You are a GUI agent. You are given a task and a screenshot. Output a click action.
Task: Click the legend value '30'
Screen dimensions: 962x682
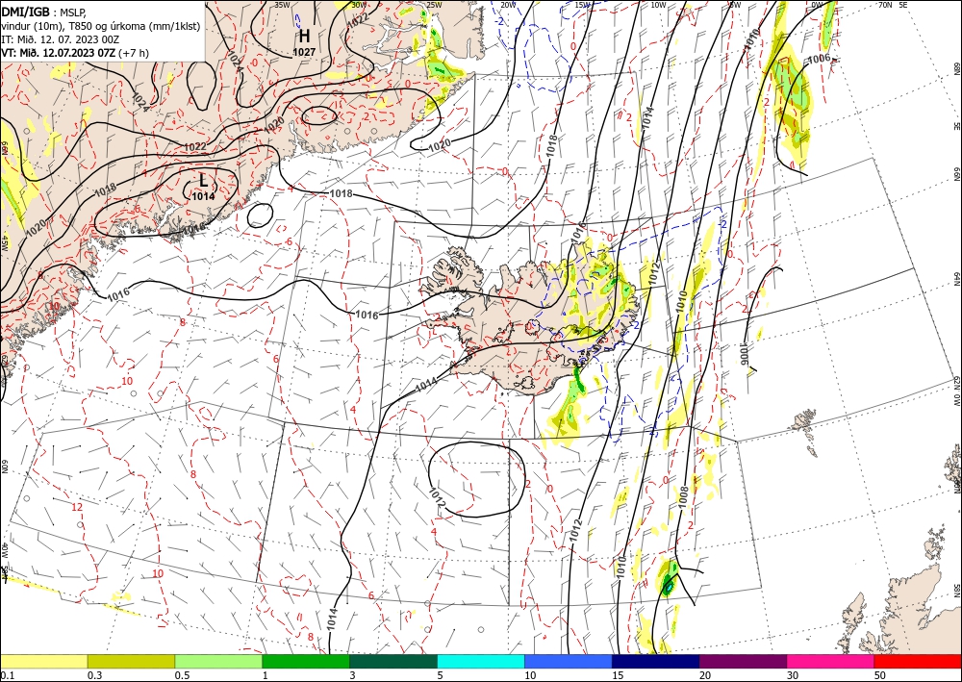[x=793, y=675]
